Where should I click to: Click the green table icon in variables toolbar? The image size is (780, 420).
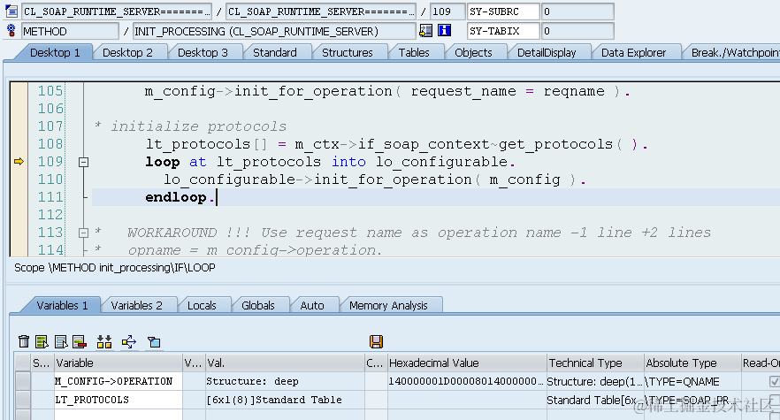42,341
